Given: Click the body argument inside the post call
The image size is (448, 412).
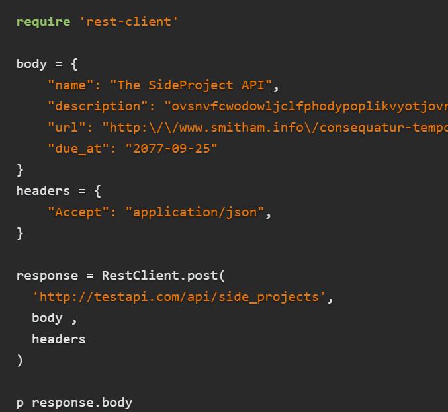Looking at the screenshot, I should point(47,318).
